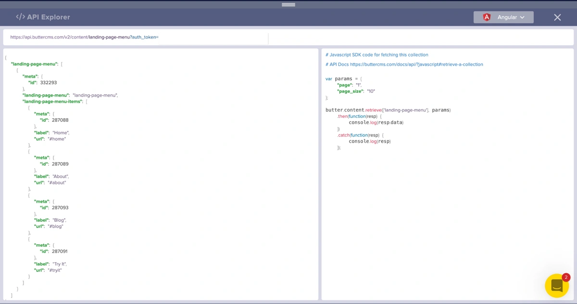Image resolution: width=577 pixels, height=304 pixels.
Task: Select the "label": "Home" line
Action: coord(52,133)
